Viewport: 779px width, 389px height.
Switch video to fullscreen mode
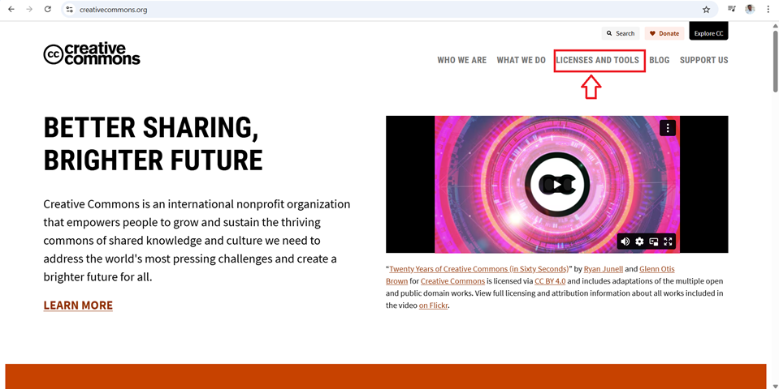669,242
